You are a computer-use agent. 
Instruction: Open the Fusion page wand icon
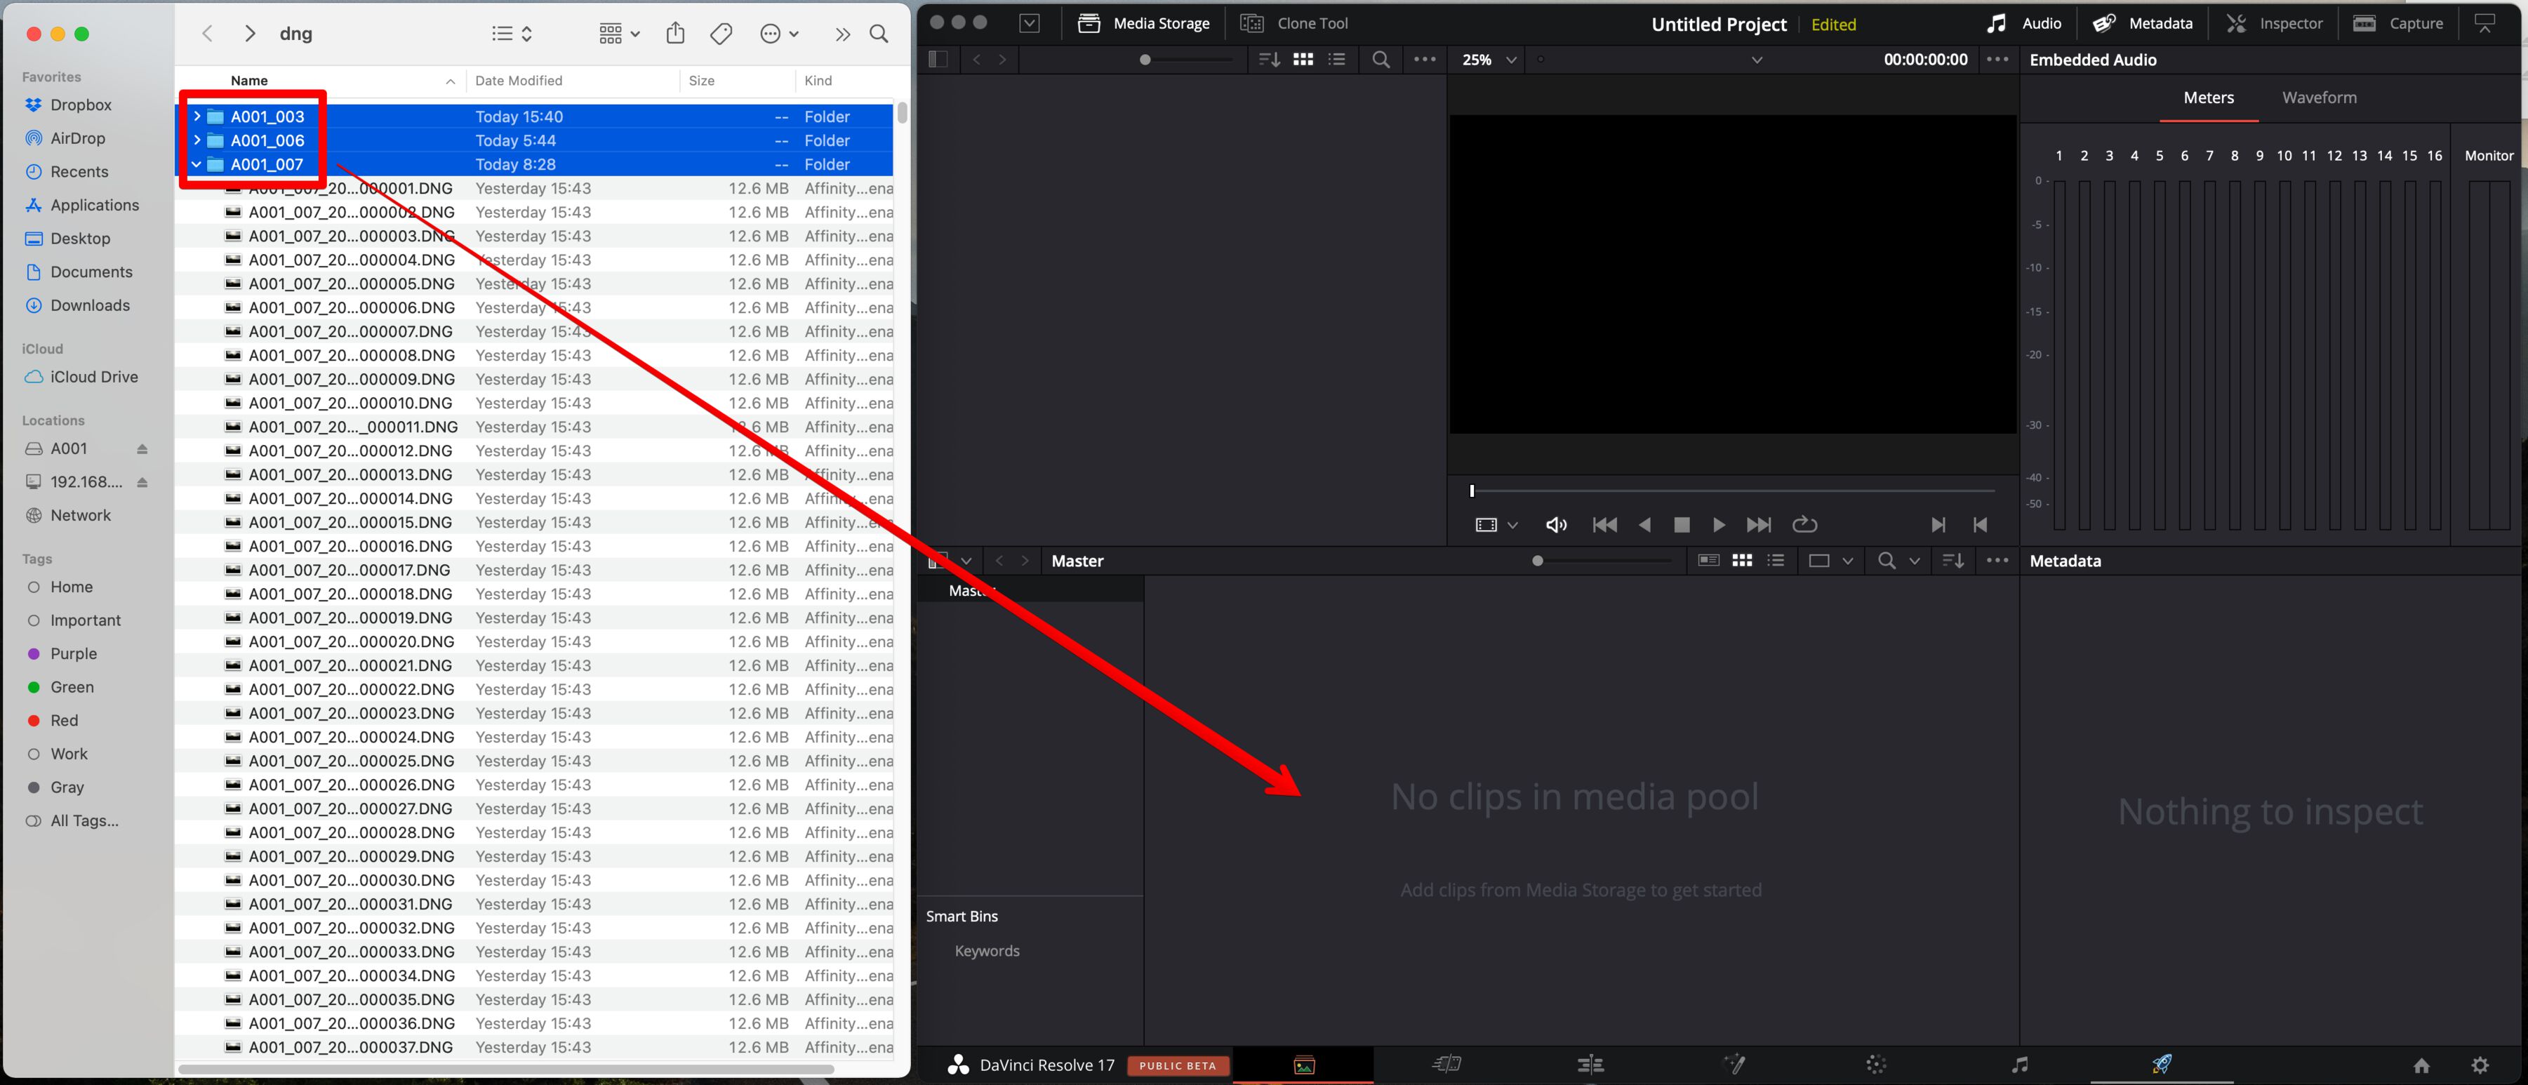(1734, 1065)
